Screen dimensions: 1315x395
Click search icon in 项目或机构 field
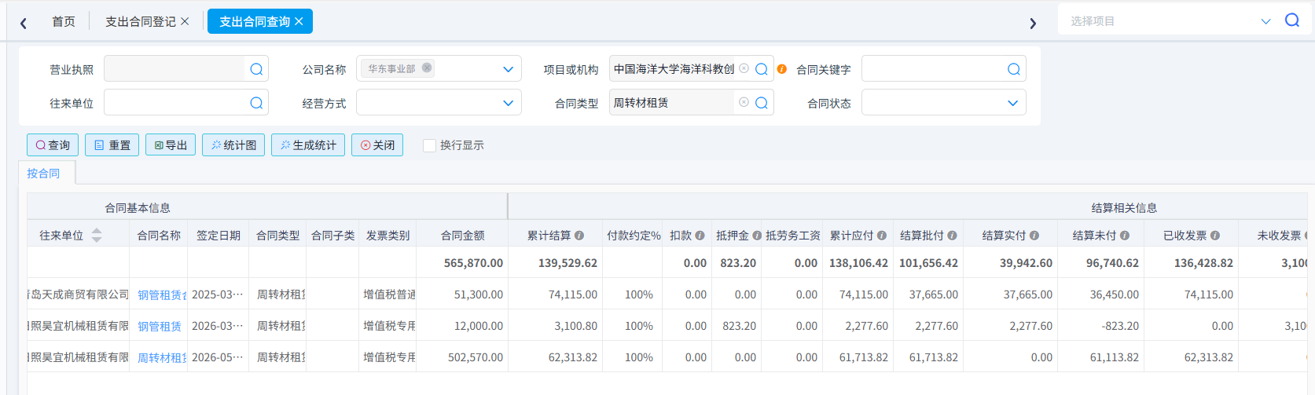(x=761, y=69)
